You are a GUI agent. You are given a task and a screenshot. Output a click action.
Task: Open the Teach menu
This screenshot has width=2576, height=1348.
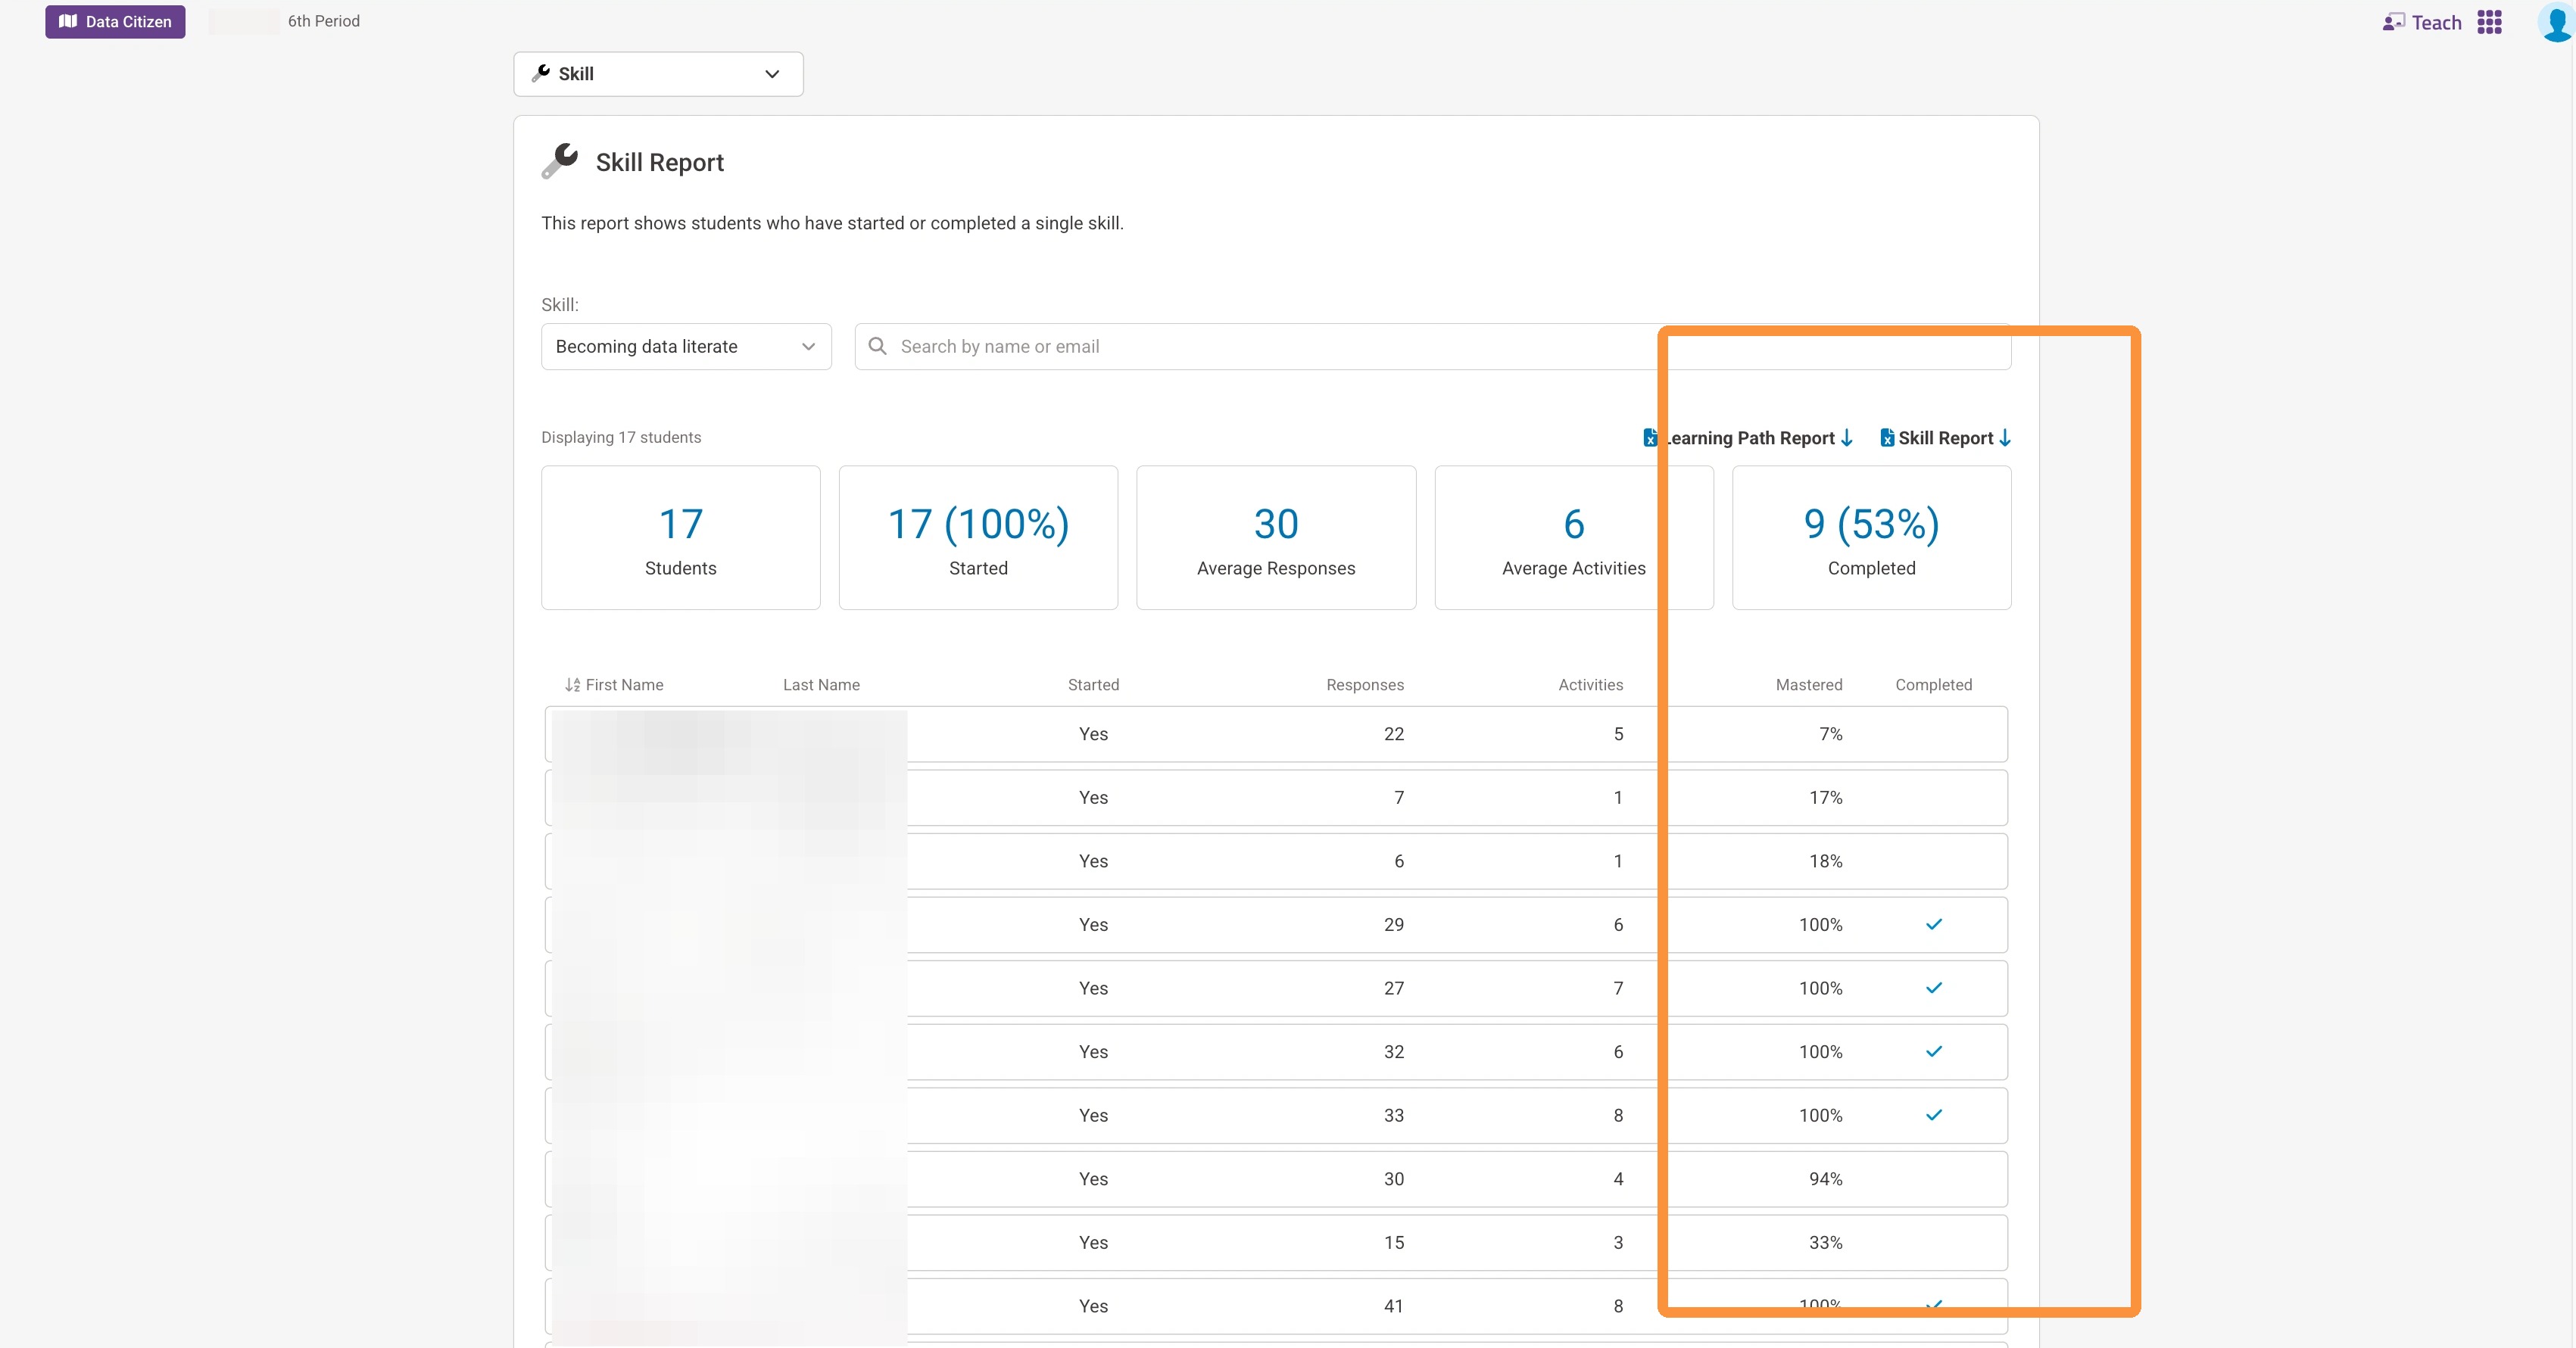pyautogui.click(x=2436, y=22)
